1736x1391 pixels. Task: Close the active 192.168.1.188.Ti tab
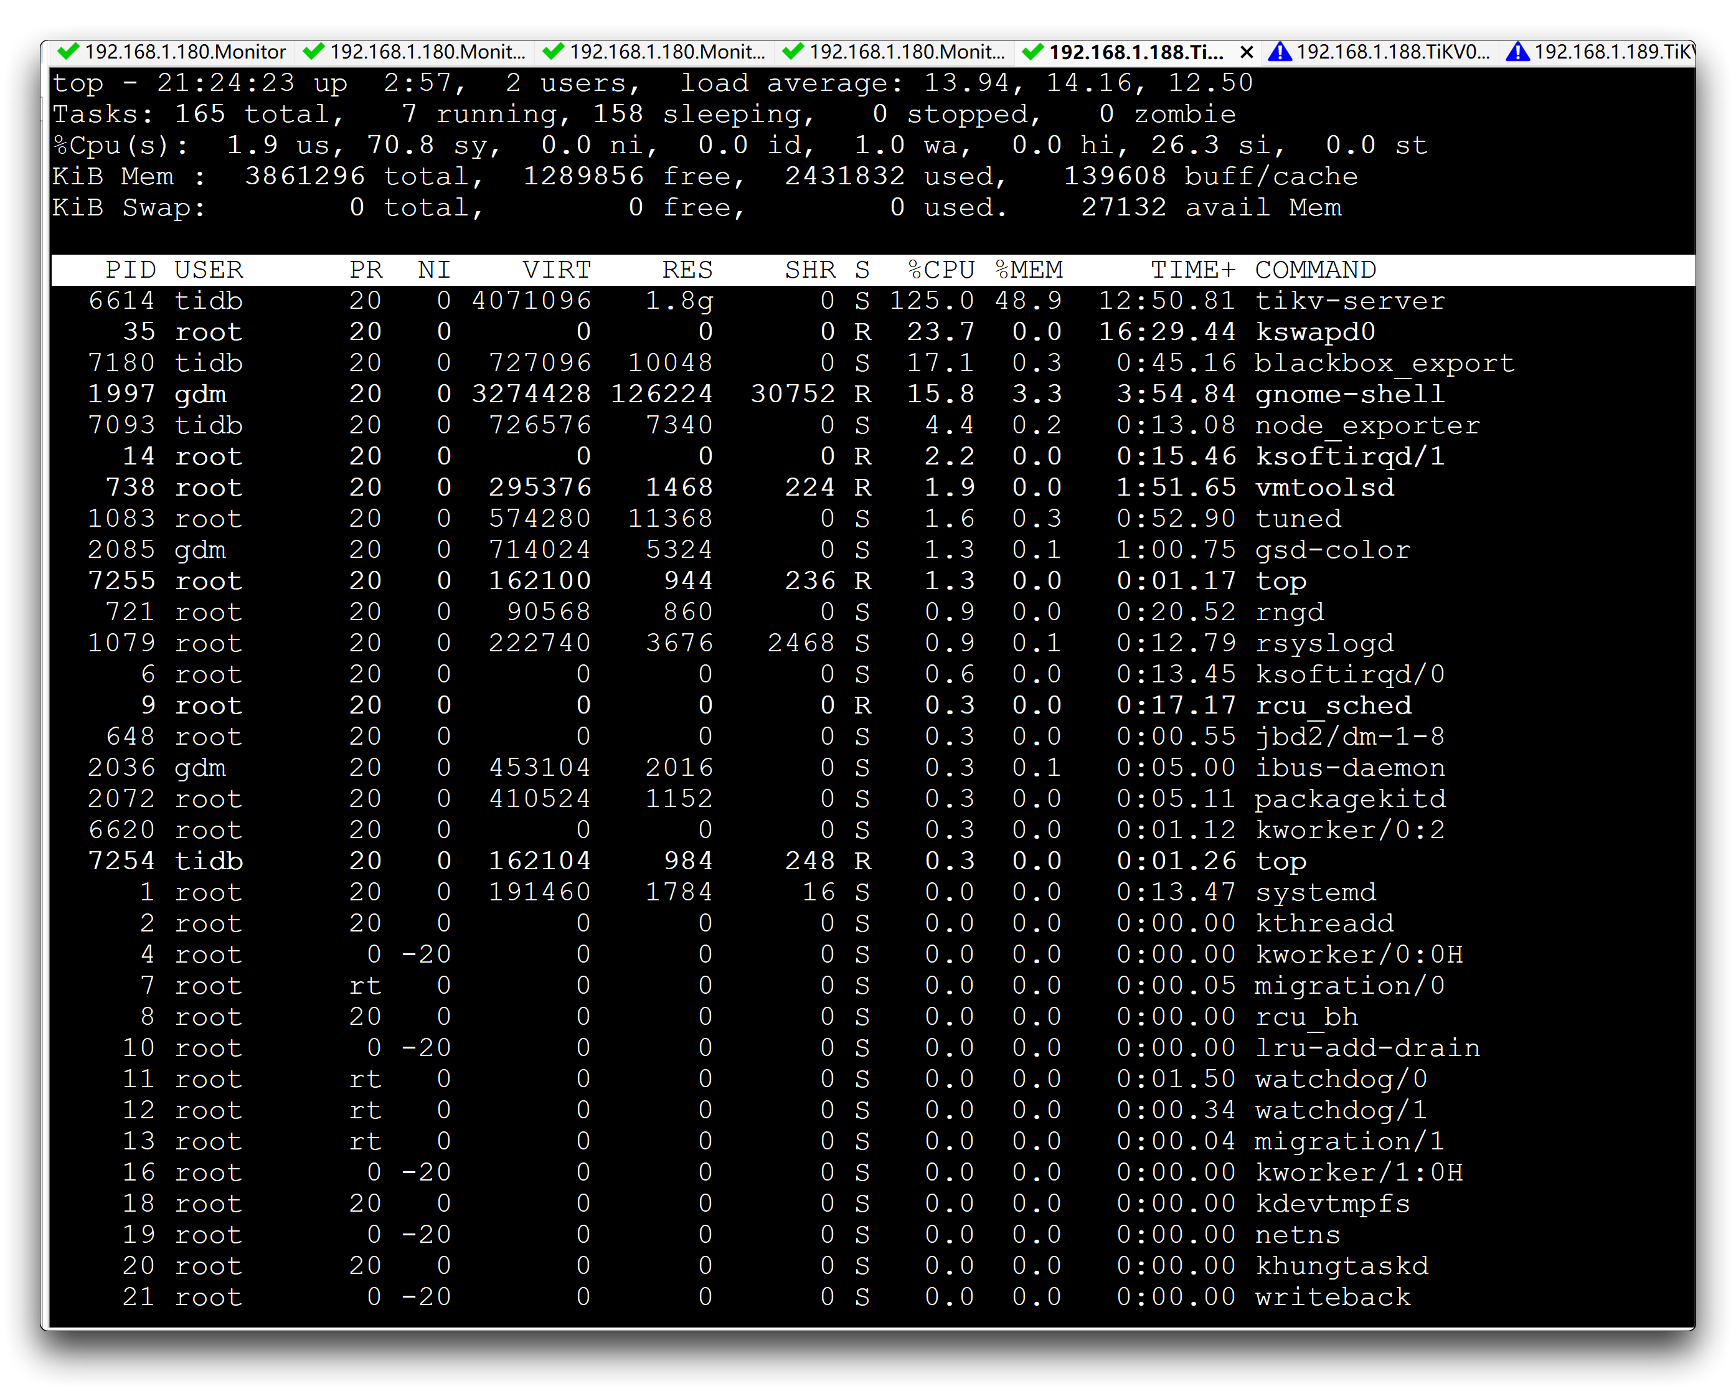1247,52
